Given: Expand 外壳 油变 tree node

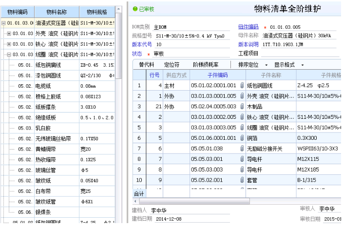Looking at the screenshot, I should tap(9, 34).
